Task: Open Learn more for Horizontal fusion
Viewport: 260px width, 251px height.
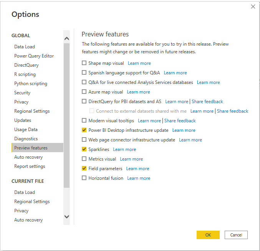Action: coord(139,178)
